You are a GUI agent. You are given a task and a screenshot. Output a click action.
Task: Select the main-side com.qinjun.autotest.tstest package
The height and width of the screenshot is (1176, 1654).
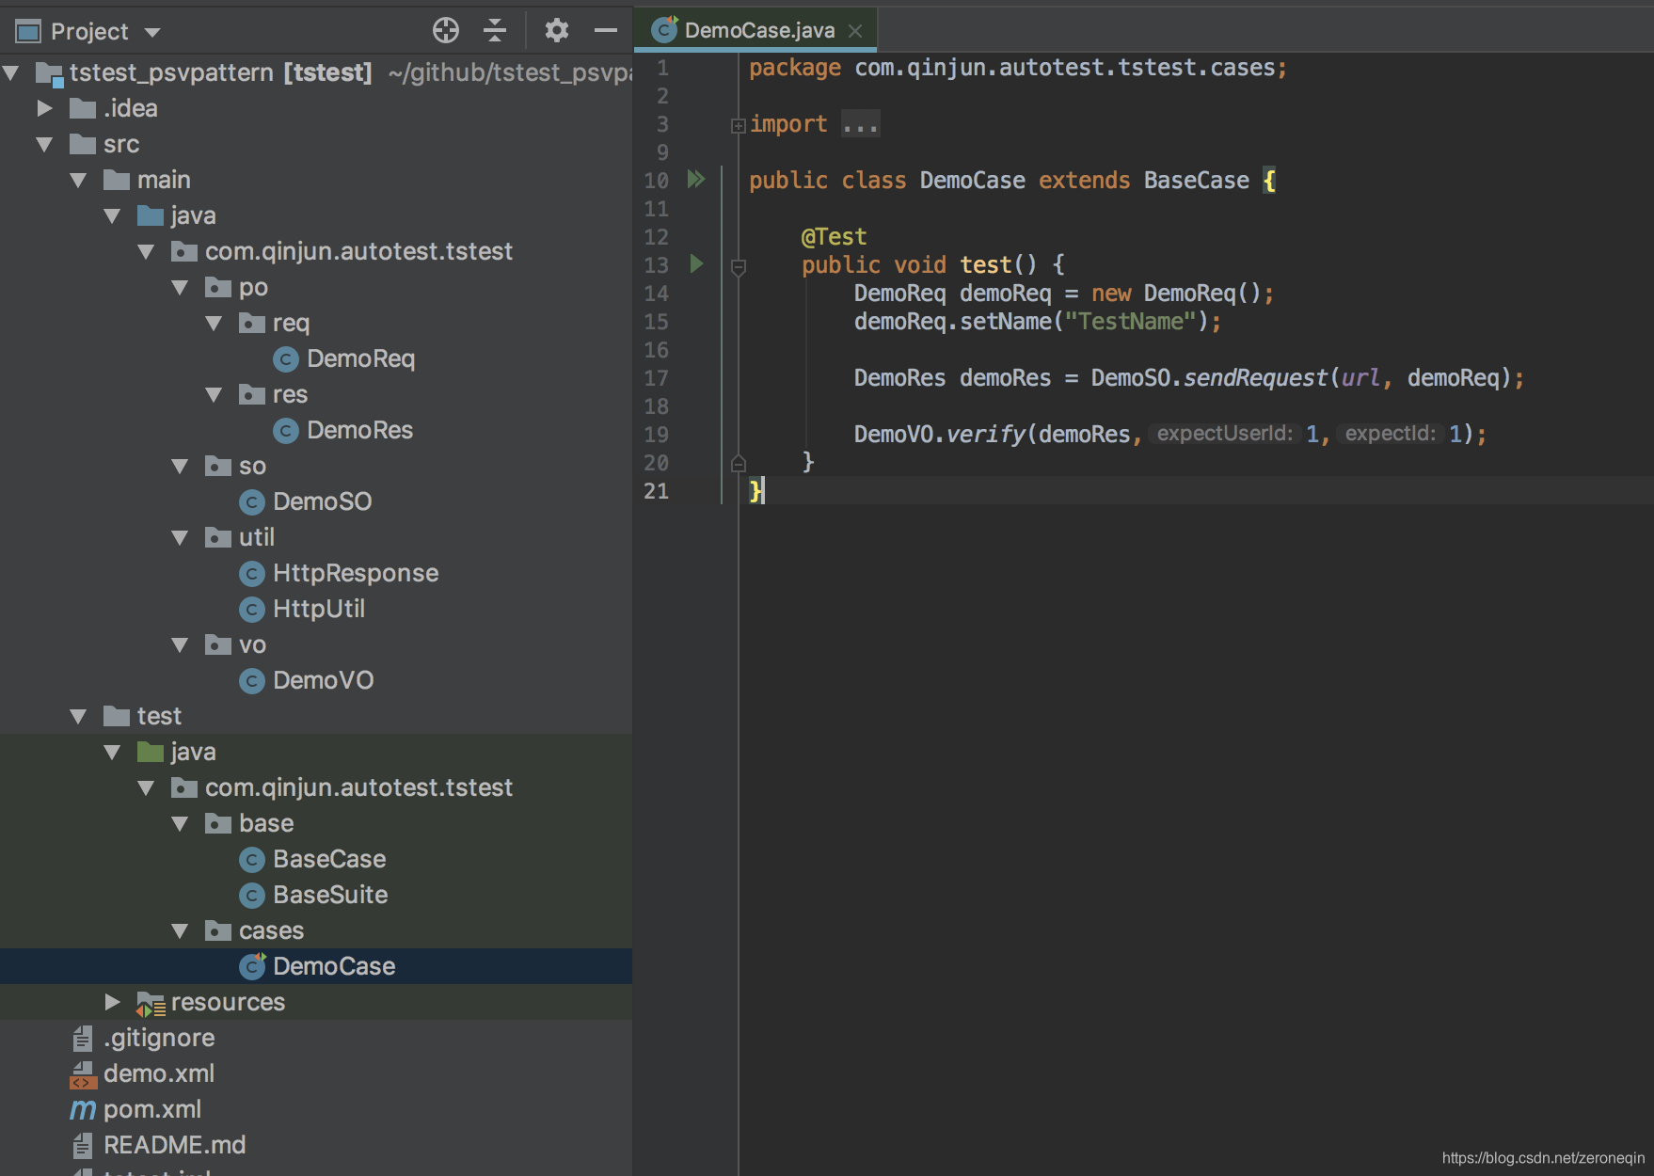tap(358, 251)
